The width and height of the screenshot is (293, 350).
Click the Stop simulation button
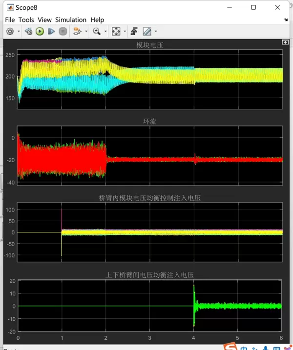(x=63, y=31)
